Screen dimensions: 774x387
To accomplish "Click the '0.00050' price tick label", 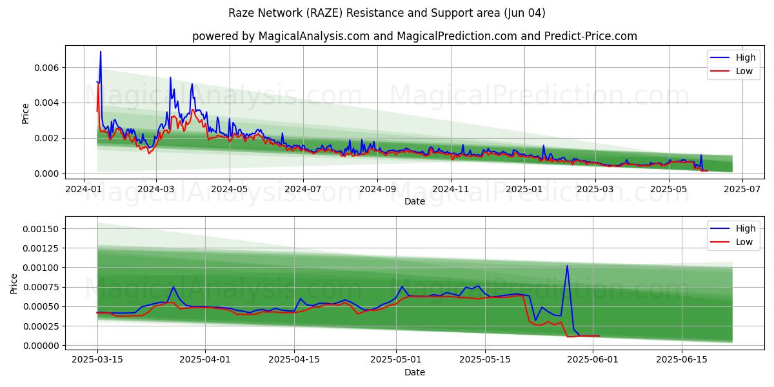I will pyautogui.click(x=41, y=306).
